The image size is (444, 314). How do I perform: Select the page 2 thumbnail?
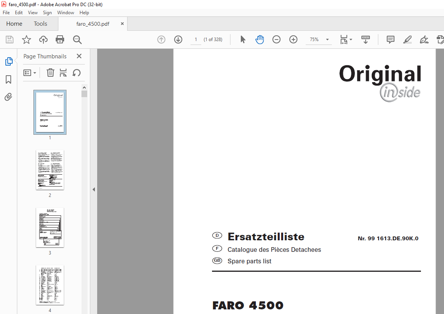coord(50,170)
